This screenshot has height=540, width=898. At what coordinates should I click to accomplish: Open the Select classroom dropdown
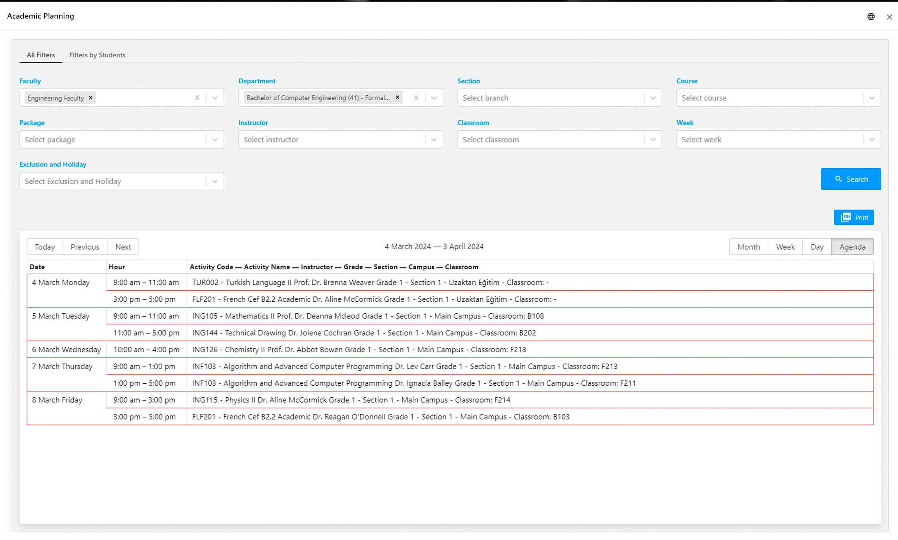pyautogui.click(x=653, y=139)
